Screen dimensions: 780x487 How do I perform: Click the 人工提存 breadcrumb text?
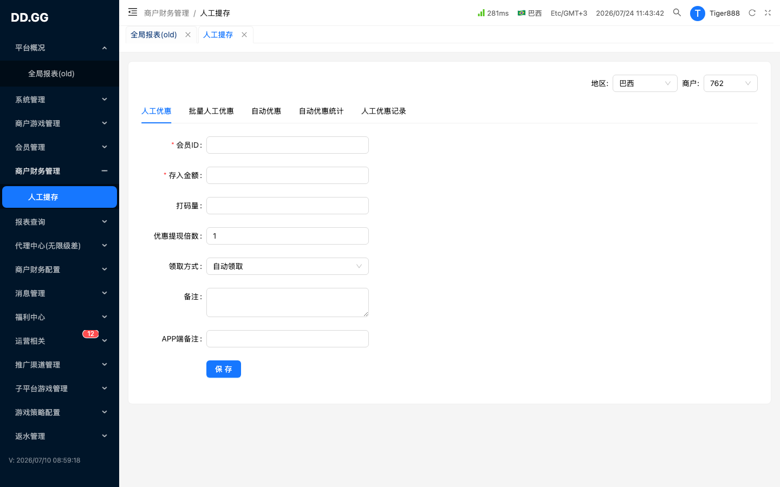(x=215, y=13)
